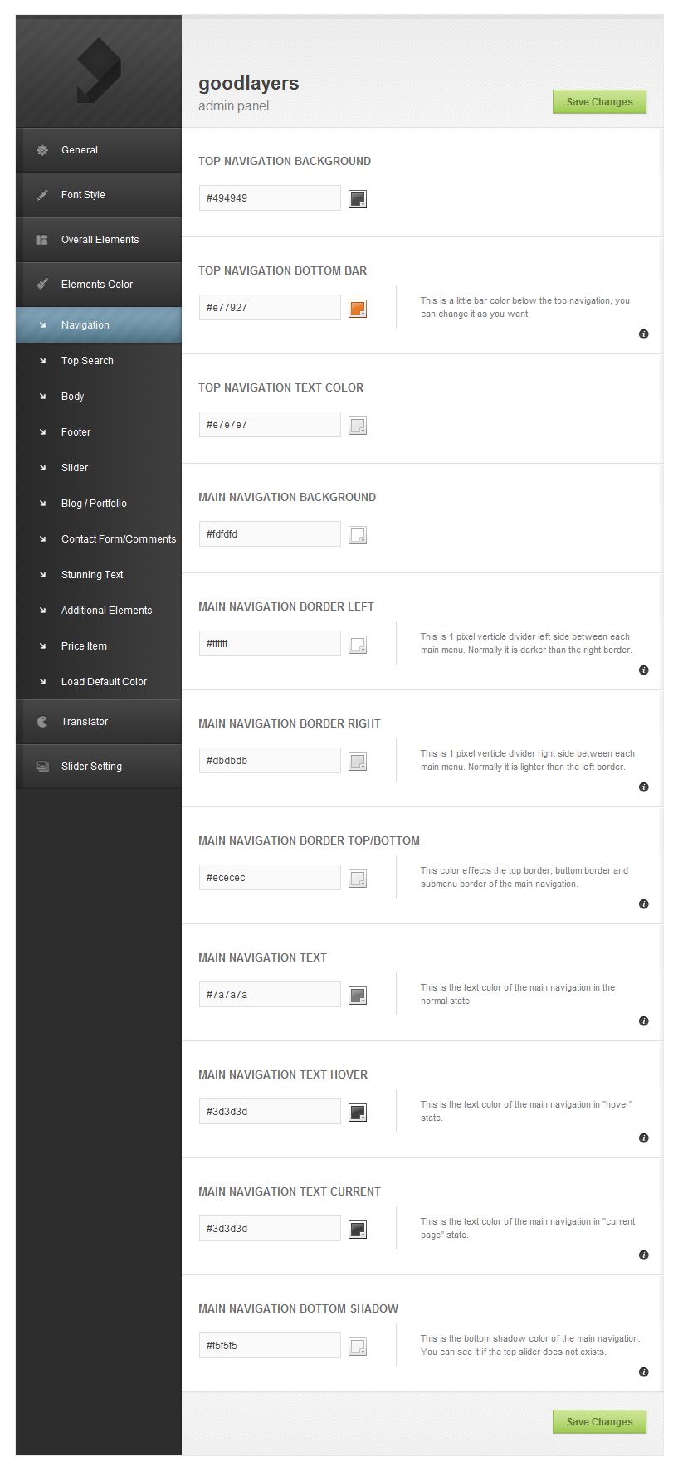Image resolution: width=678 pixels, height=1466 pixels.
Task: Select the Stunning Text submenu item
Action: (x=99, y=575)
